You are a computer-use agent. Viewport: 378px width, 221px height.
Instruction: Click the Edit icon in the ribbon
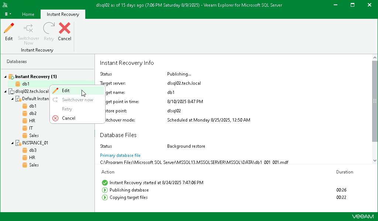[x=8, y=29]
